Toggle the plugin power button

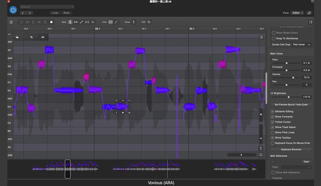[x=13, y=10]
